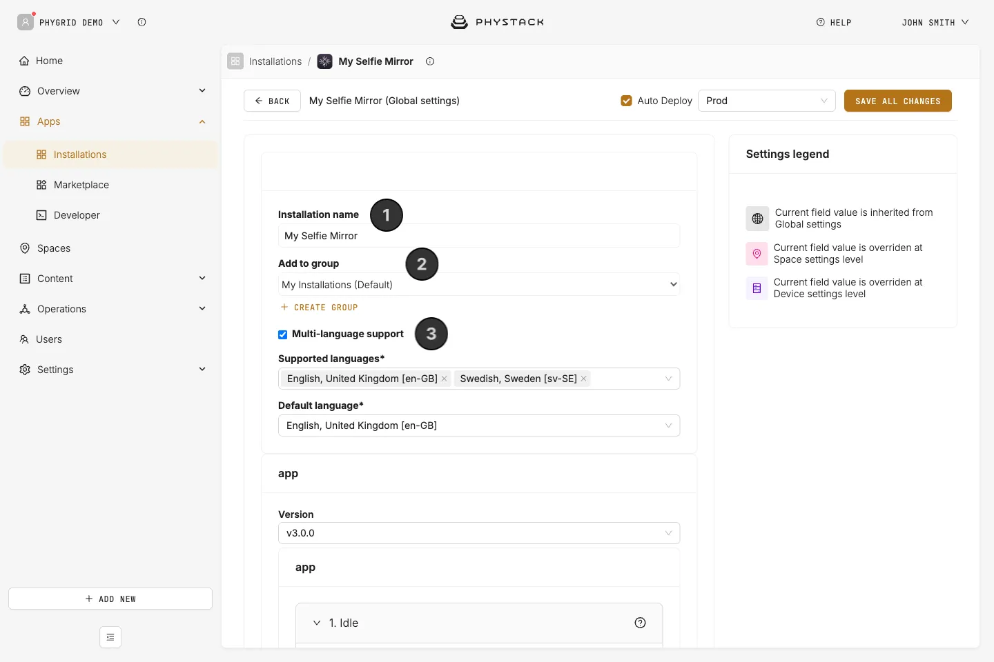Open the info icon next to PhyGrid Demo

tap(142, 22)
